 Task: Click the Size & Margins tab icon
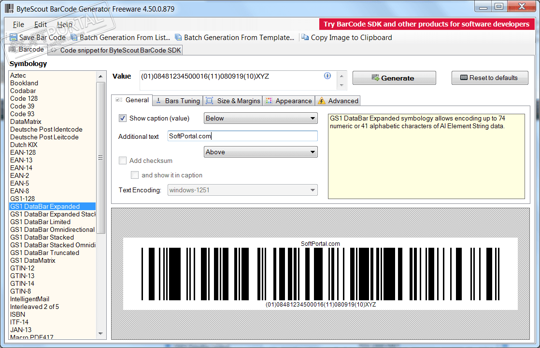210,101
